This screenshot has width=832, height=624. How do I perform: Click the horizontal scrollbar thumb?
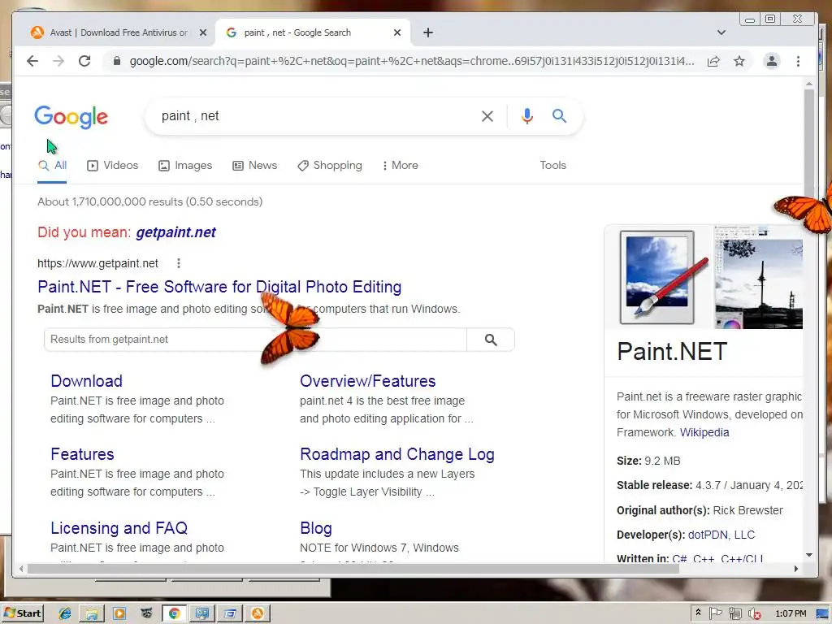click(353, 569)
